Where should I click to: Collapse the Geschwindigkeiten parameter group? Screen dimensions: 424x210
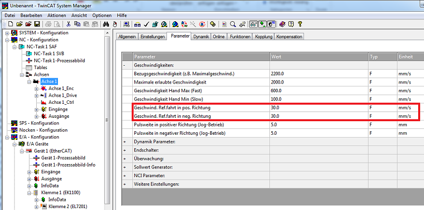125,65
